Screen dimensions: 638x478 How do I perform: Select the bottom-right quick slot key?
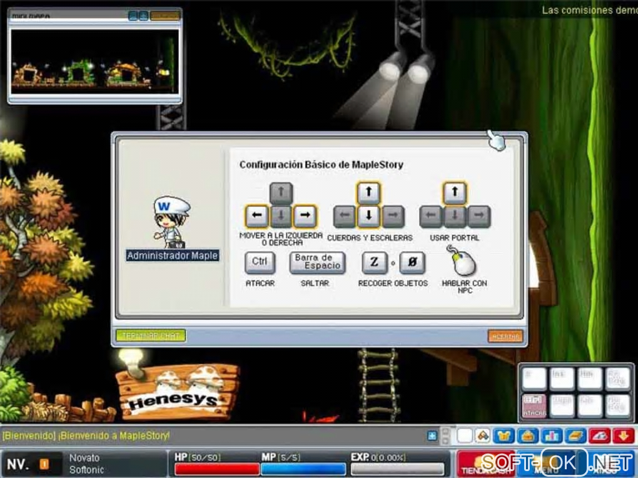[617, 406]
